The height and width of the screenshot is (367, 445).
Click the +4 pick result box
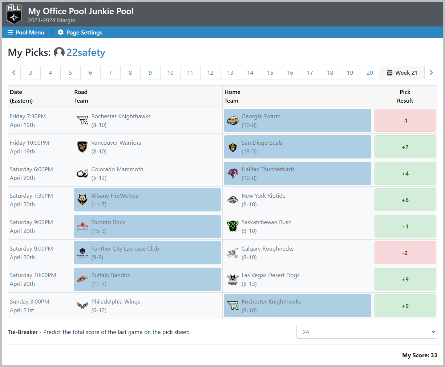(405, 173)
